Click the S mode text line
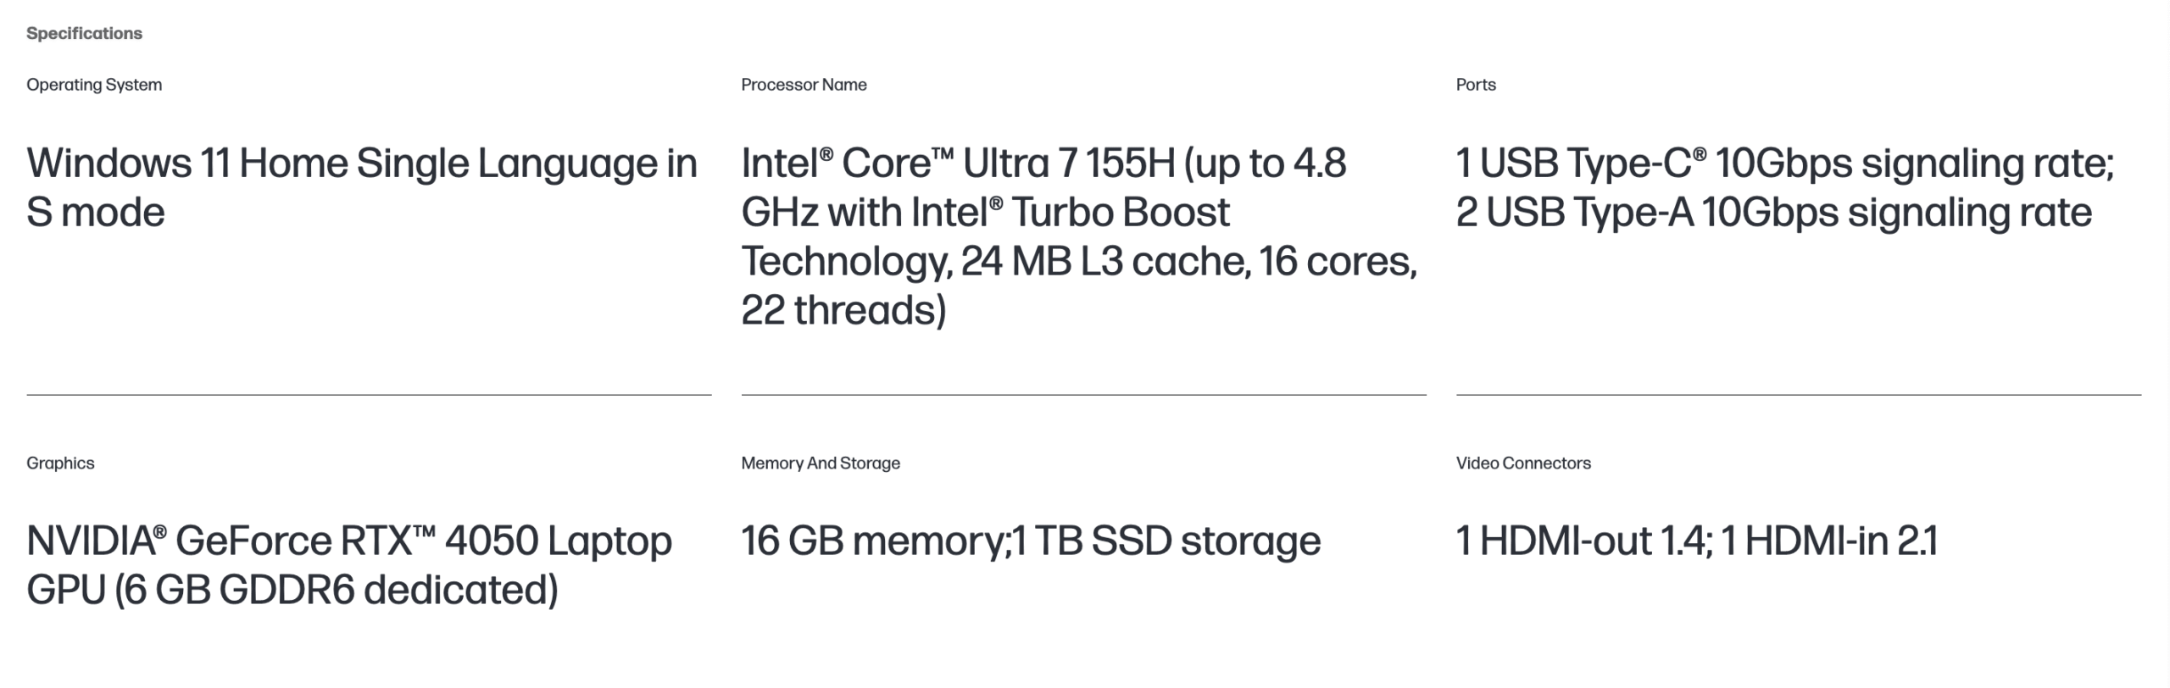Image resolution: width=2170 pixels, height=688 pixels. 96,212
